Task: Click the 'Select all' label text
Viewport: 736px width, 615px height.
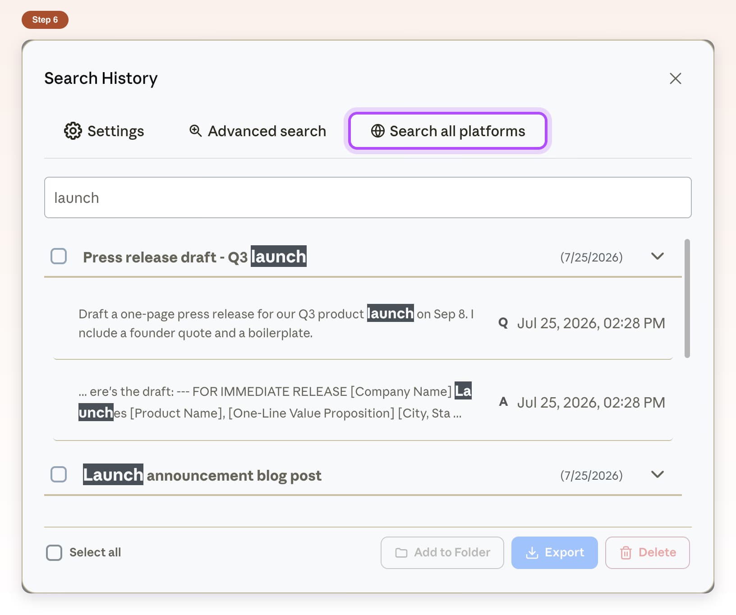Action: tap(95, 552)
